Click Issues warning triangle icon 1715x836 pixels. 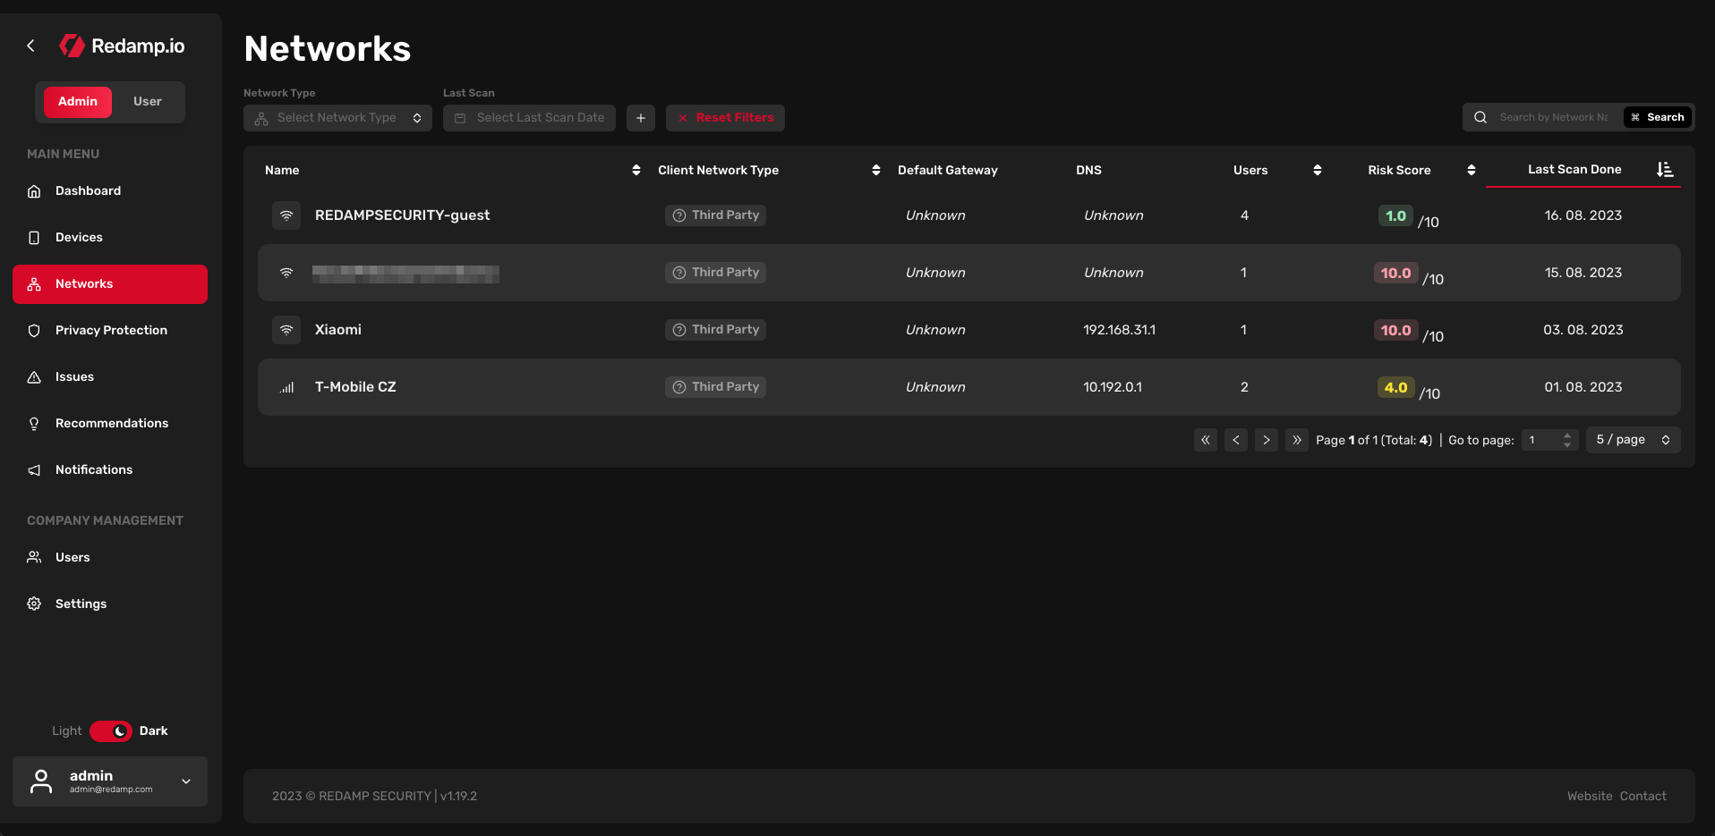click(34, 377)
